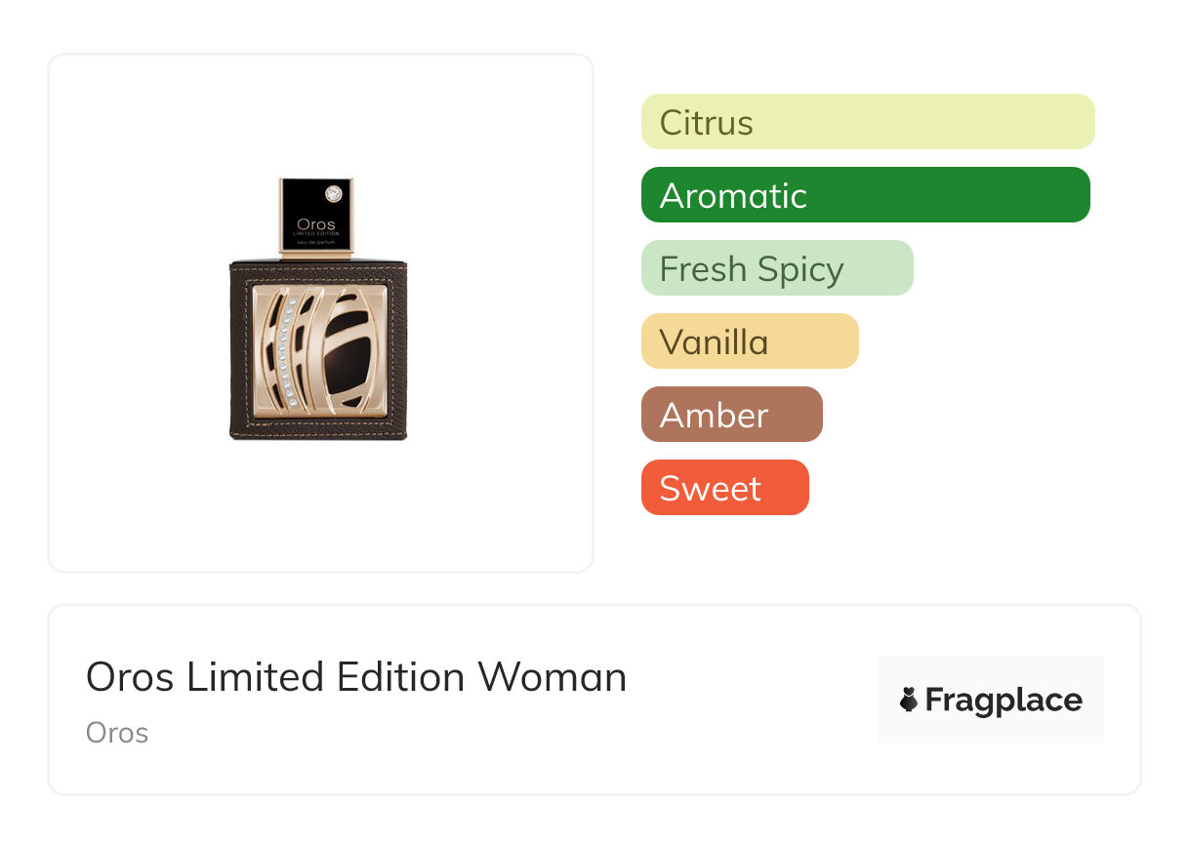Image resolution: width=1189 pixels, height=843 pixels.
Task: Click the Oros name printed on the bottle cap
Action: [x=315, y=224]
